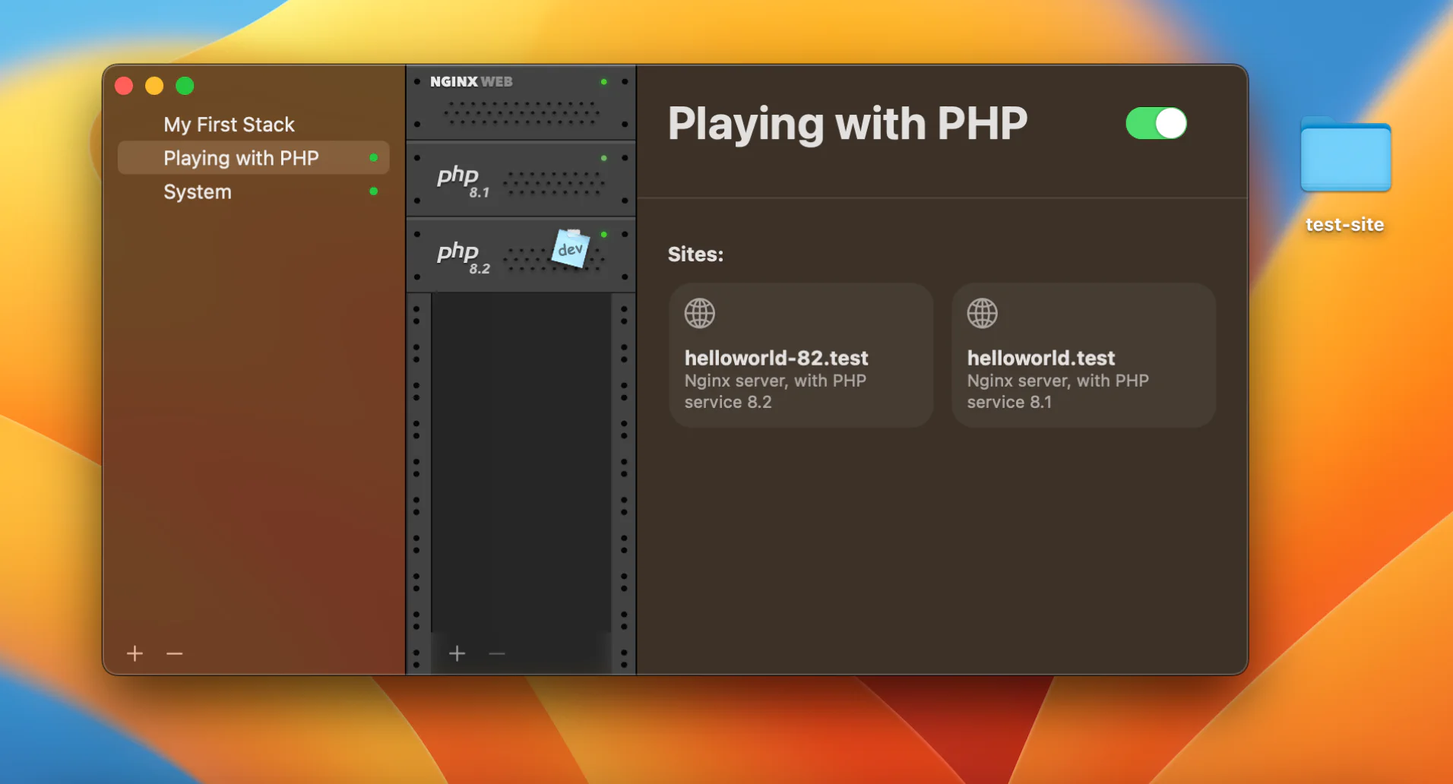The height and width of the screenshot is (784, 1453).
Task: Turn off the Playing with PHP stack toggle
Action: 1156,124
